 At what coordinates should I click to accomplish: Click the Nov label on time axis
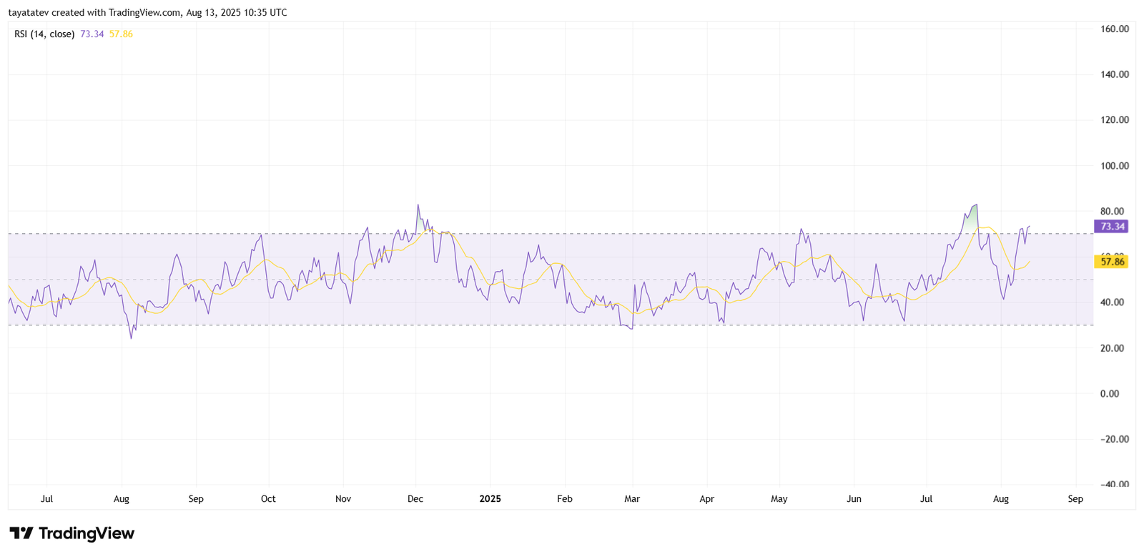[343, 499]
